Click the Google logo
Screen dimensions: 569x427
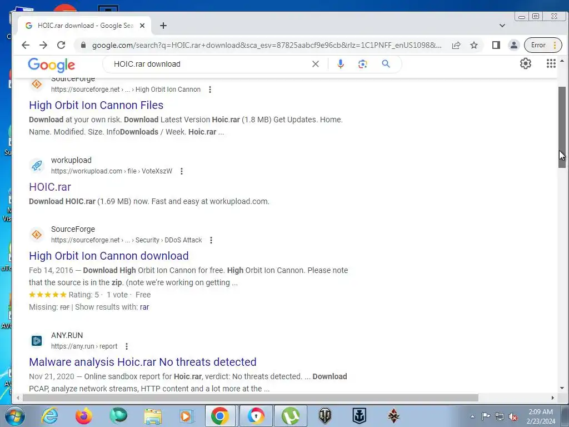coord(52,64)
